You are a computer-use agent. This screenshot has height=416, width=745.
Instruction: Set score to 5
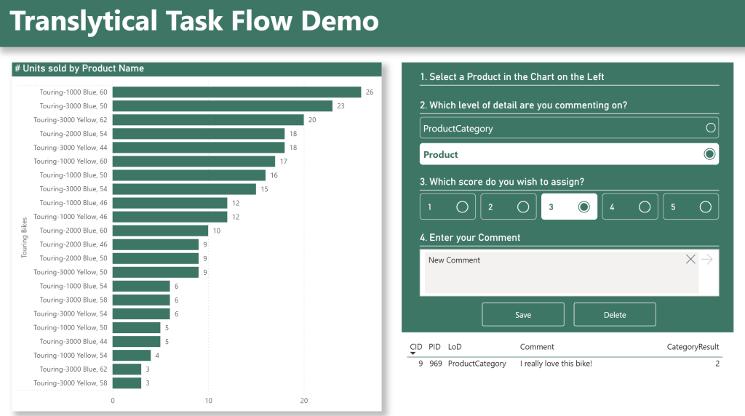[690, 207]
